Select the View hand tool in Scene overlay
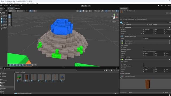This screenshot has width=171, height=96. tap(10, 15)
